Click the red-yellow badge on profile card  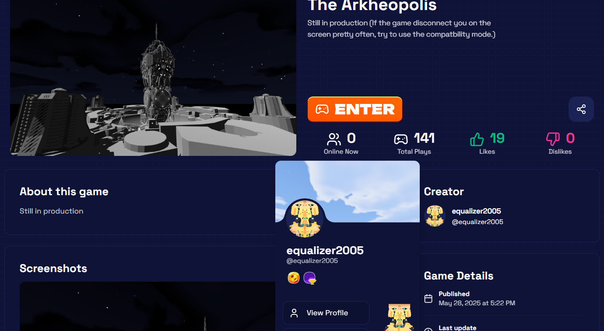pyautogui.click(x=294, y=278)
